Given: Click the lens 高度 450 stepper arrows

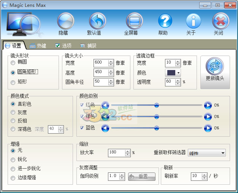Looking at the screenshot, I should (x=111, y=73).
